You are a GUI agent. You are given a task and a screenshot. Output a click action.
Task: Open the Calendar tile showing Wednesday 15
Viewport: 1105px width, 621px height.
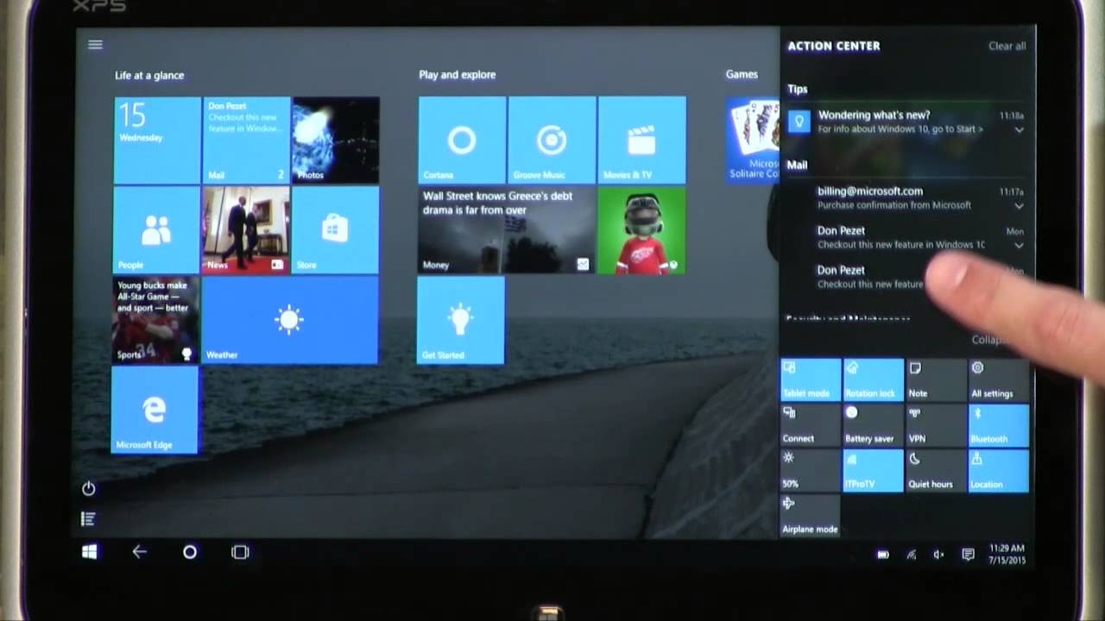click(157, 140)
